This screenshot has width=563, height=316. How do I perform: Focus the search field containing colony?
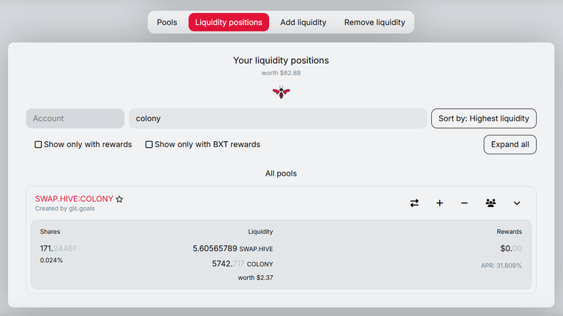tap(278, 118)
